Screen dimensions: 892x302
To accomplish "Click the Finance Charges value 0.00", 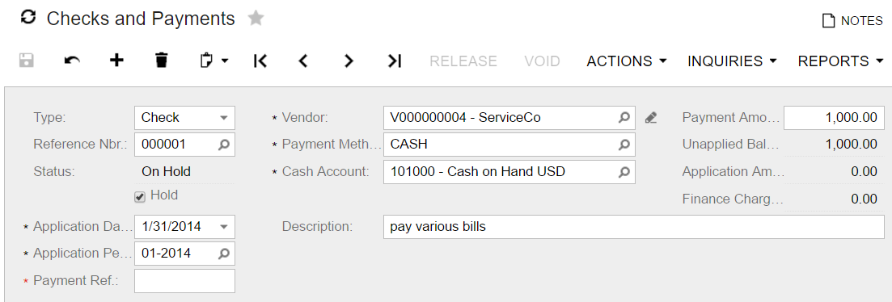I will [x=865, y=199].
